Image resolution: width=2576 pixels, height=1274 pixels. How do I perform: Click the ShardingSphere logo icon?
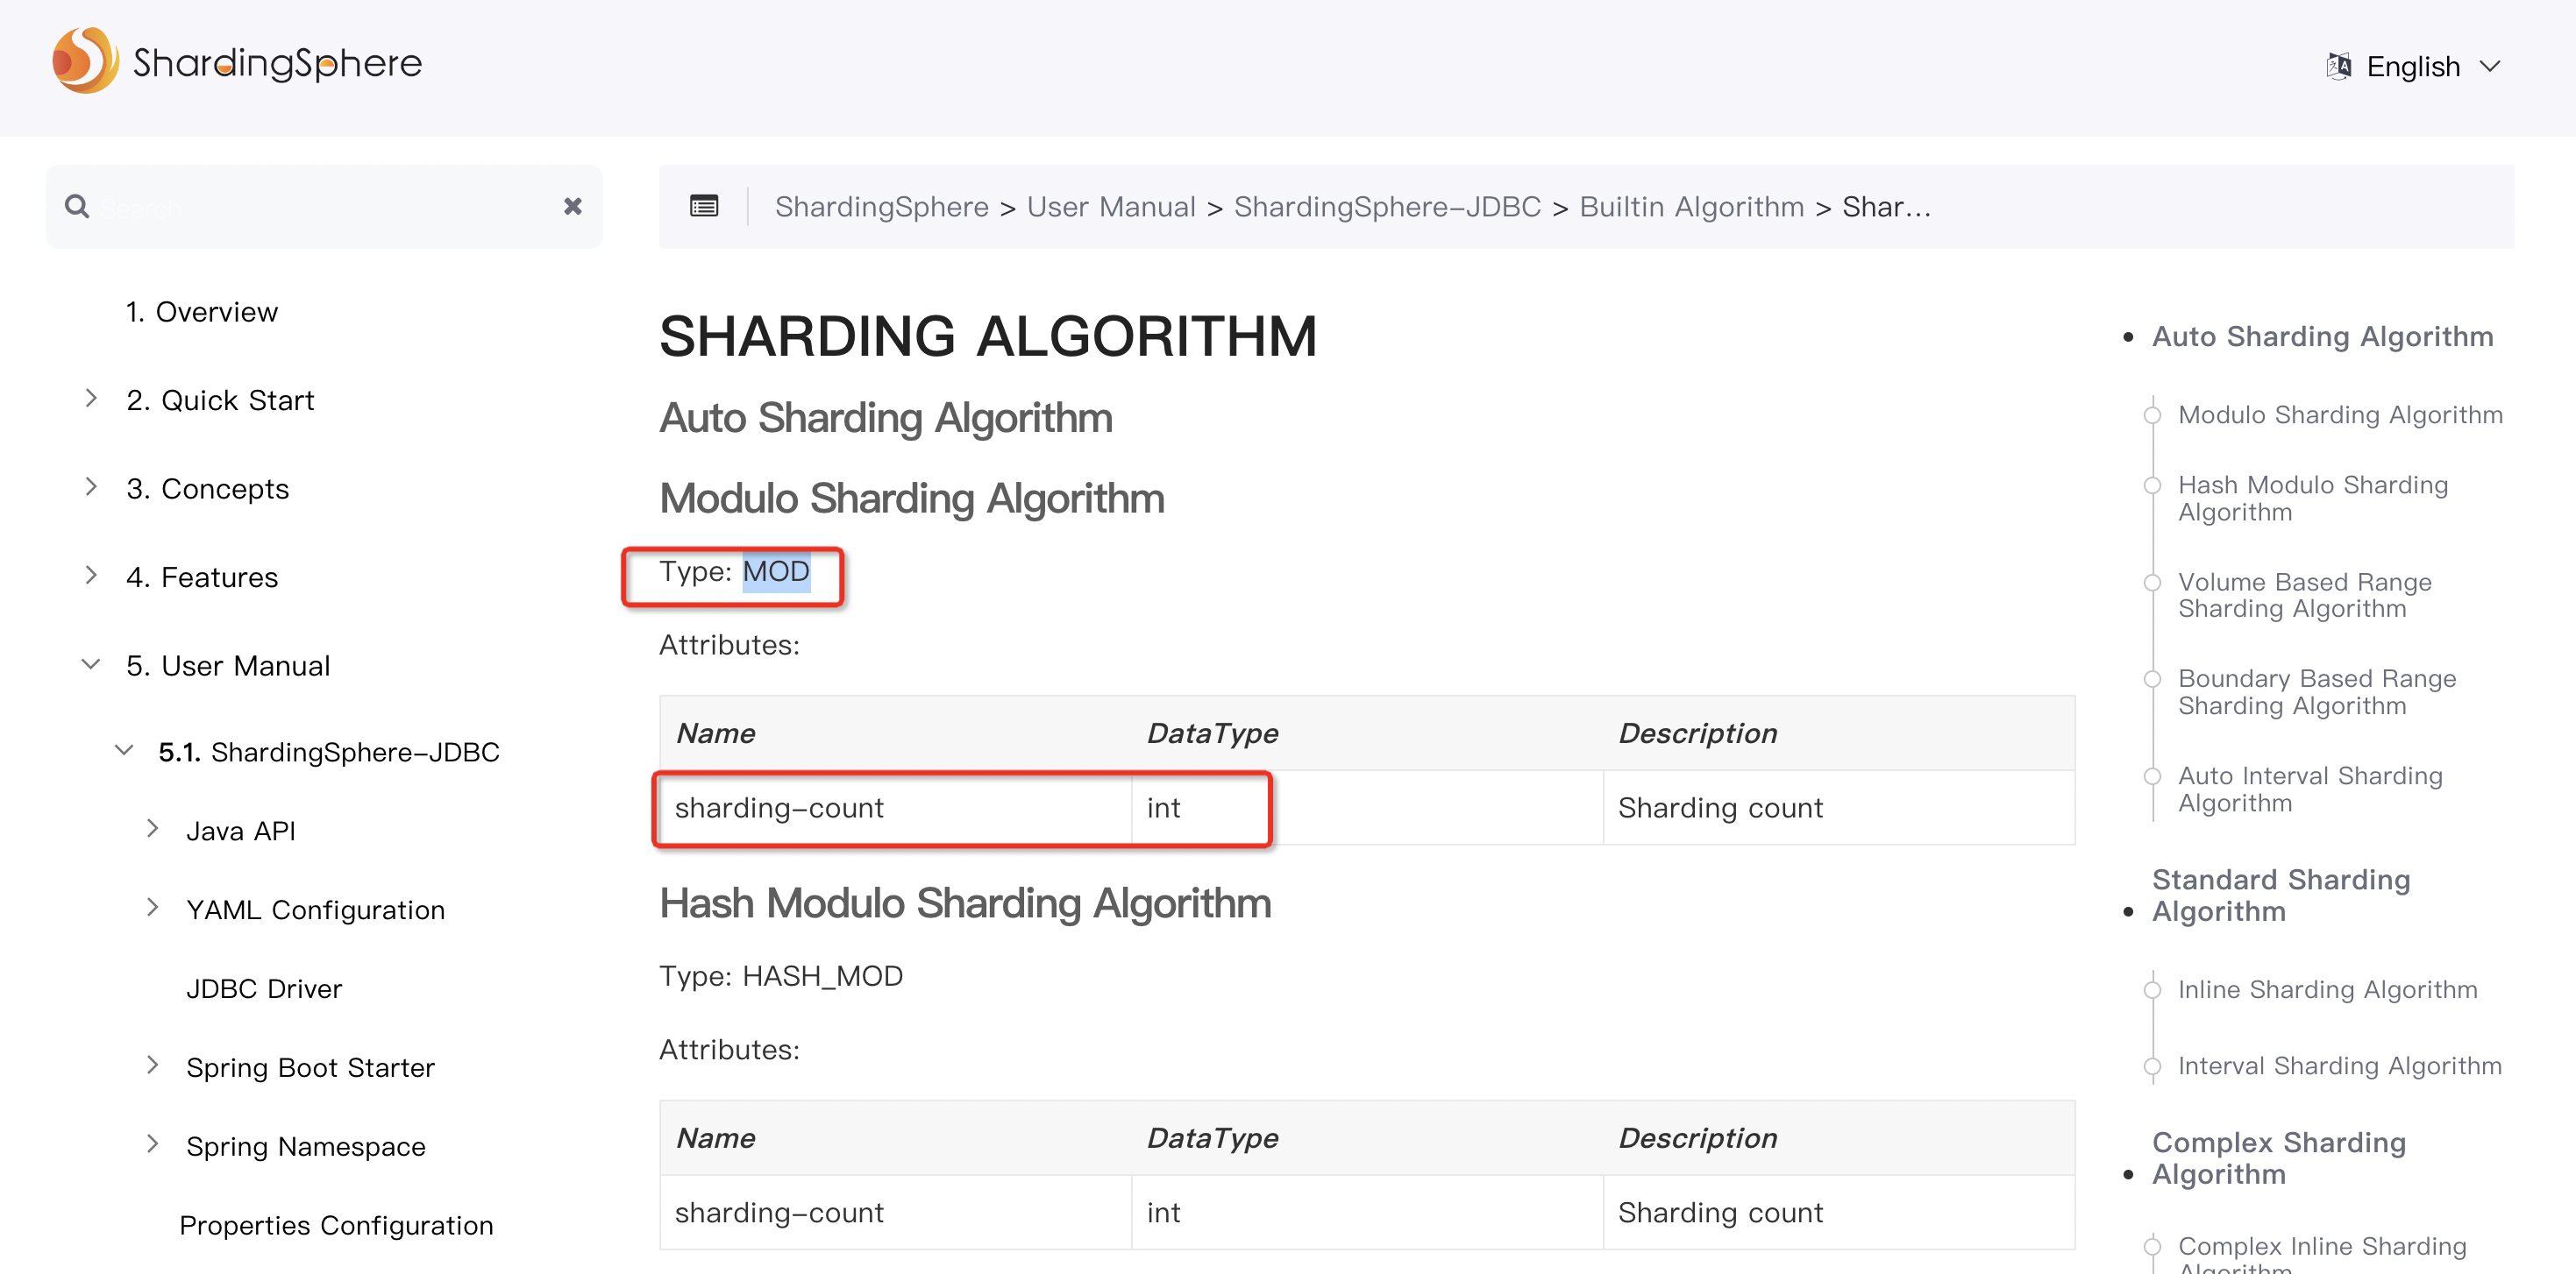[x=85, y=61]
